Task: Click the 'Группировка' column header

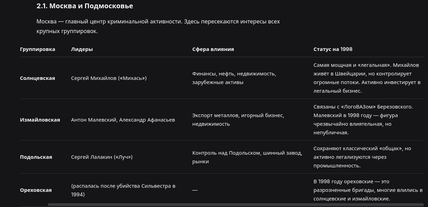Action: pos(38,49)
